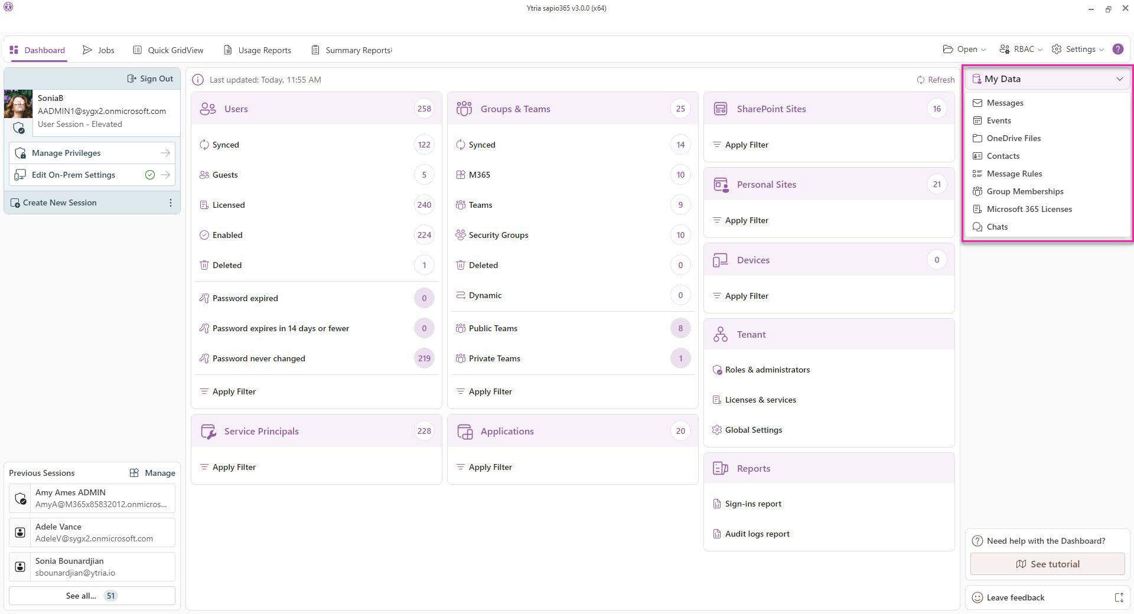The image size is (1134, 614).
Task: Select the OneDrive Files entry in My Data
Action: [x=1013, y=138]
